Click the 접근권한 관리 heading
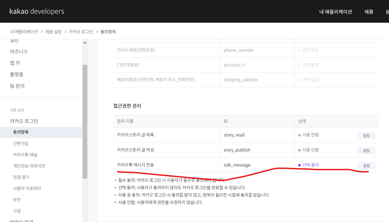Image resolution: width=389 pixels, height=222 pixels. pyautogui.click(x=127, y=106)
